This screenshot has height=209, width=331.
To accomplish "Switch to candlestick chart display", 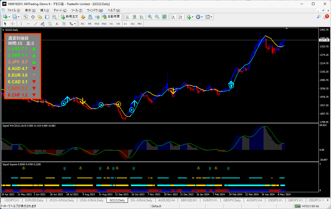I will tap(134, 17).
